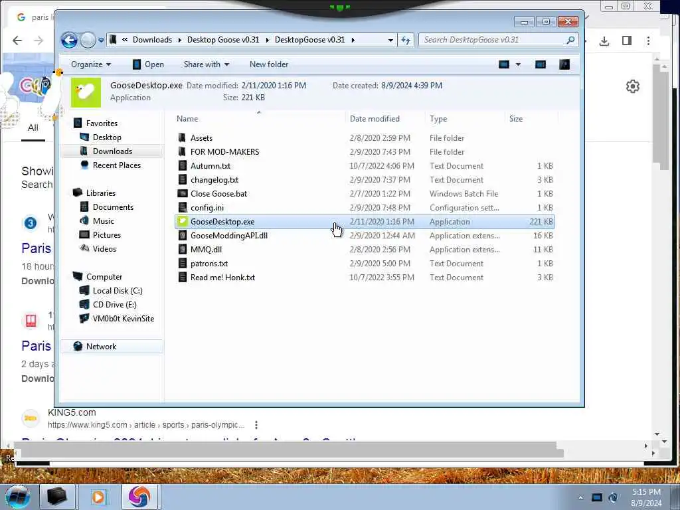Select the Close Goose.bat file icon
The height and width of the screenshot is (510, 680).
point(183,193)
